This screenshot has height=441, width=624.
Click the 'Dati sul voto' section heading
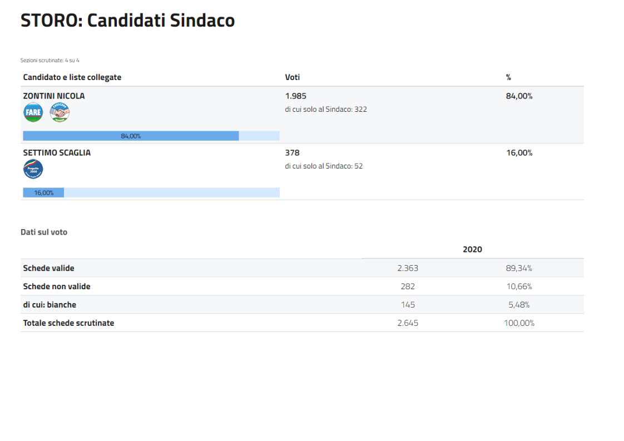click(44, 232)
